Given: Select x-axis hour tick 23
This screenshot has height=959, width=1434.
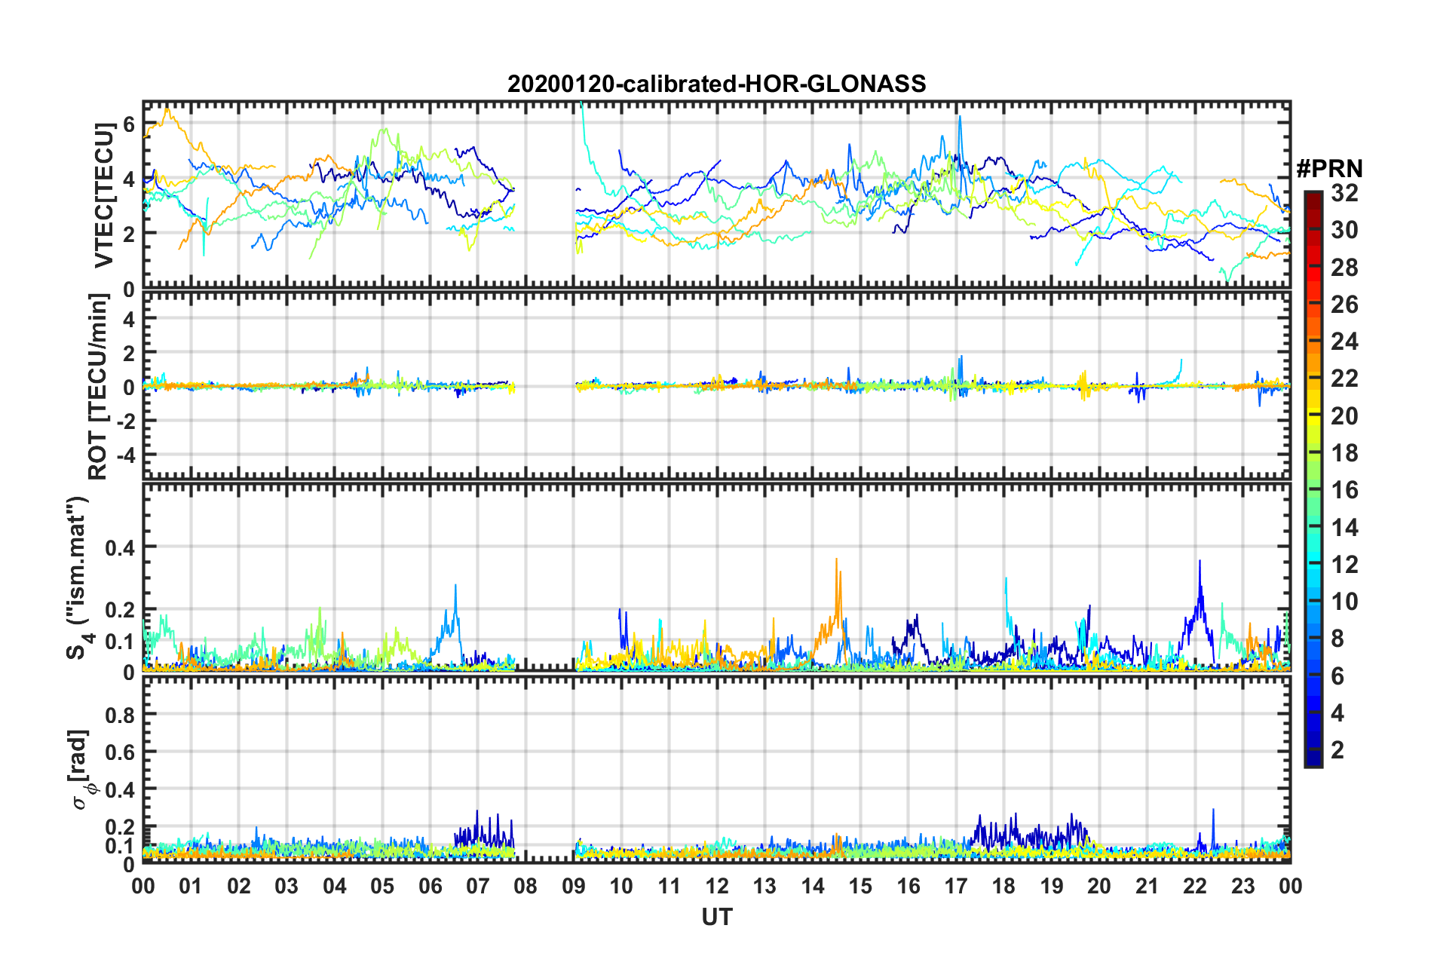Looking at the screenshot, I should click(1243, 886).
